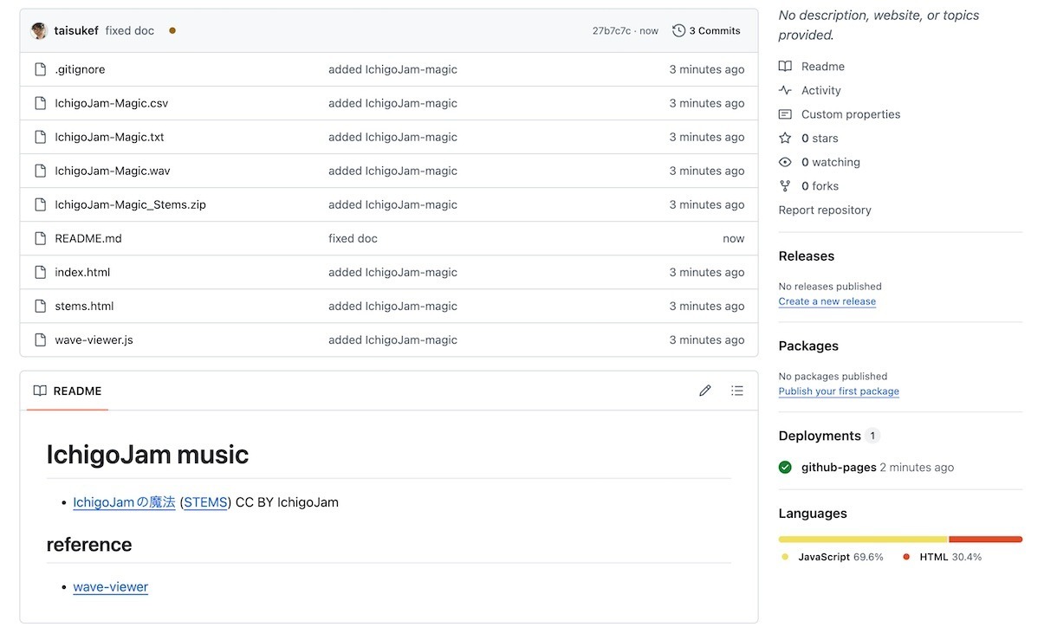Click the star icon beside 0 stars
The width and height of the screenshot is (1057, 640).
click(785, 138)
